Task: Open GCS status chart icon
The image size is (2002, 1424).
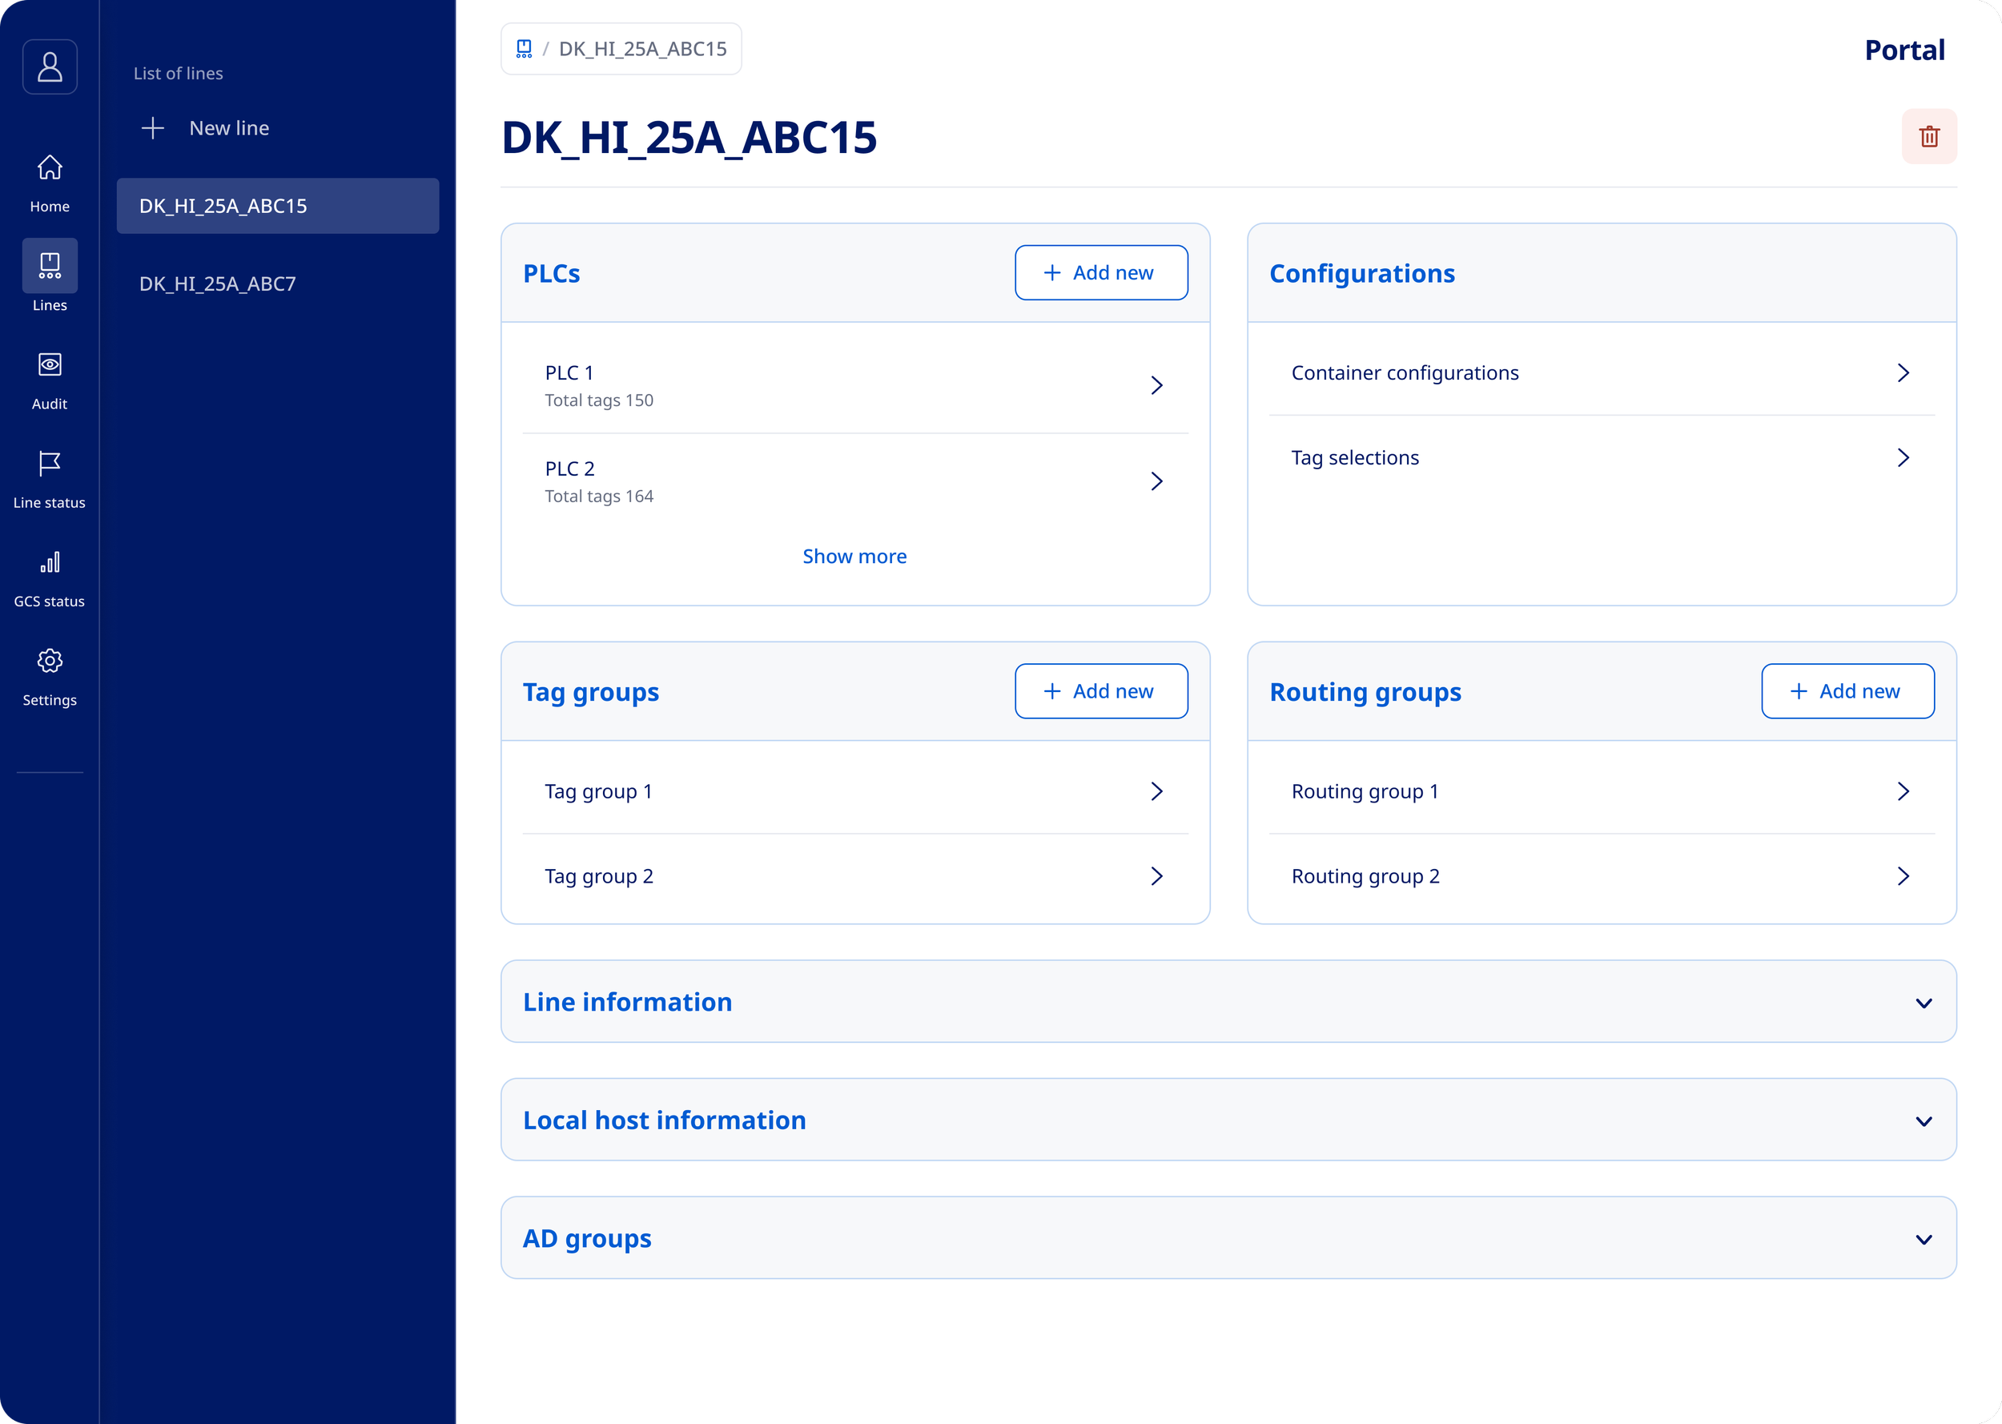Action: (x=50, y=562)
